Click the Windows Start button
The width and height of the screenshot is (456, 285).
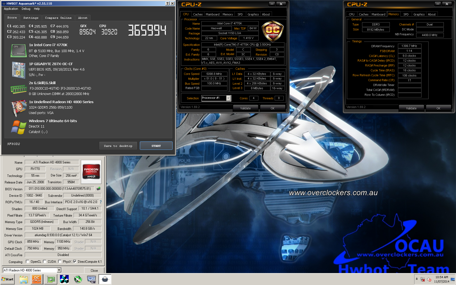[8, 279]
